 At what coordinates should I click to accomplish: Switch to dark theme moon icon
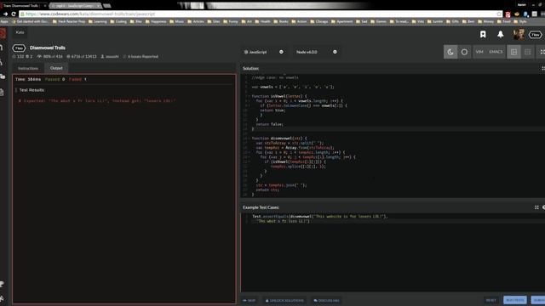(450, 52)
